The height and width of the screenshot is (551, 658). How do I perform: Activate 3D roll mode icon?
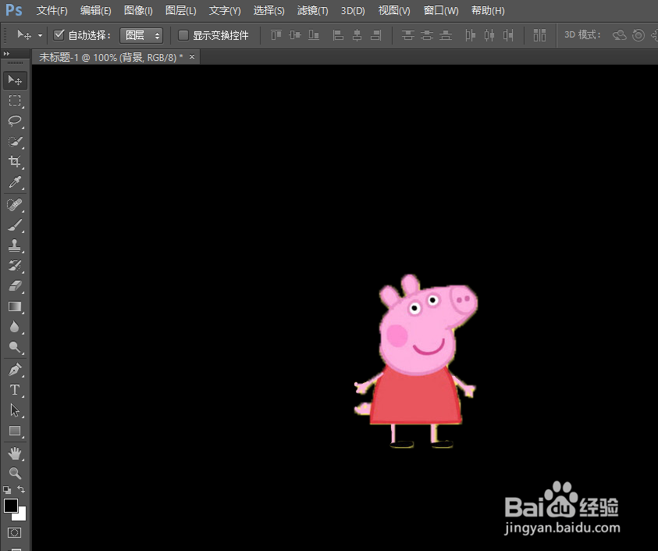click(638, 35)
